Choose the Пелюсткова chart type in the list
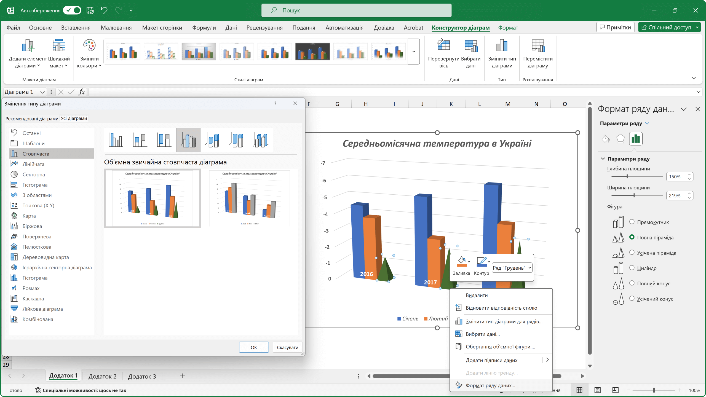706x397 pixels. pos(37,247)
